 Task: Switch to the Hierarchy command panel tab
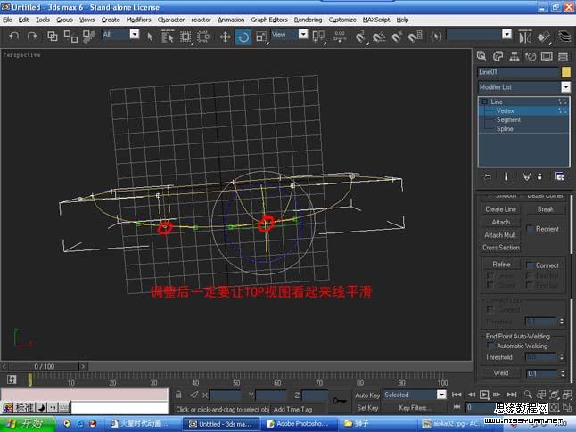(x=514, y=56)
